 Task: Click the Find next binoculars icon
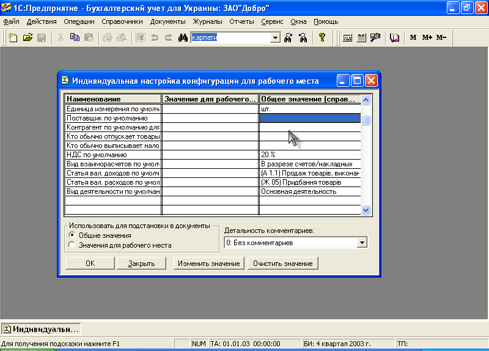pyautogui.click(x=288, y=38)
